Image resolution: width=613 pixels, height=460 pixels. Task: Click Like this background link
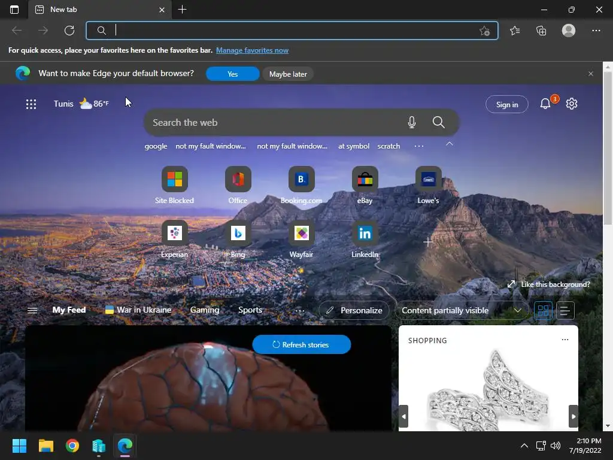click(549, 285)
